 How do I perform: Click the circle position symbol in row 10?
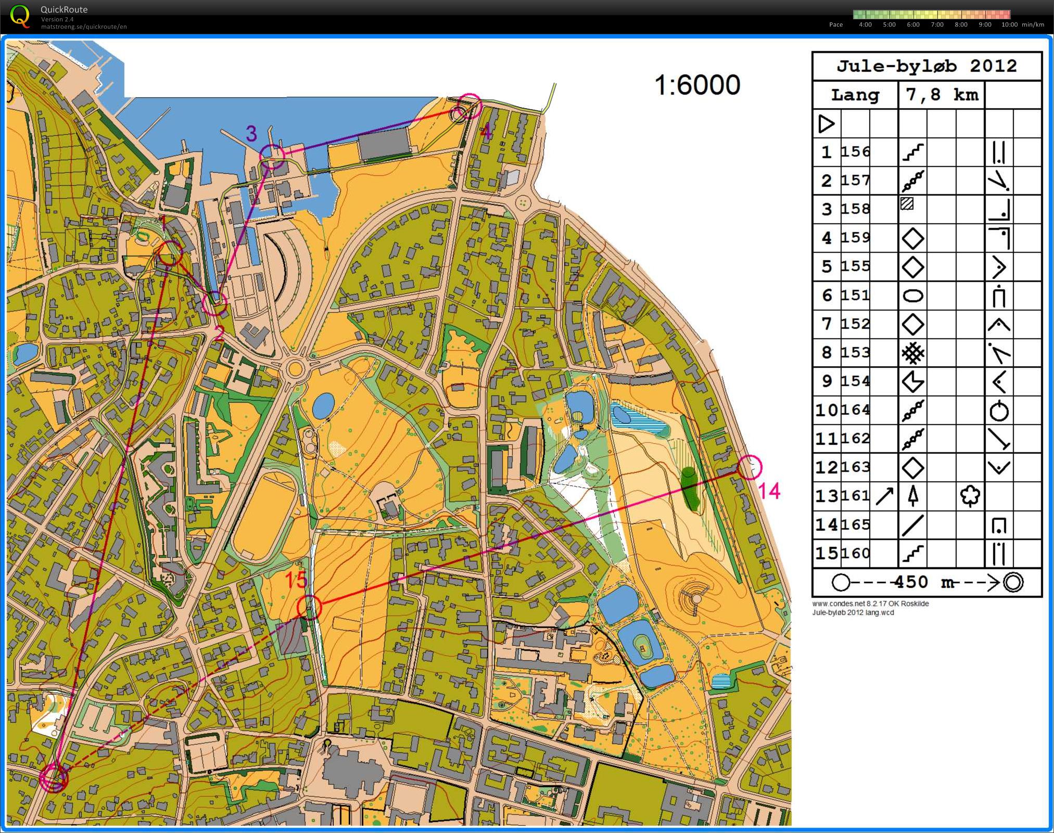pos(999,411)
